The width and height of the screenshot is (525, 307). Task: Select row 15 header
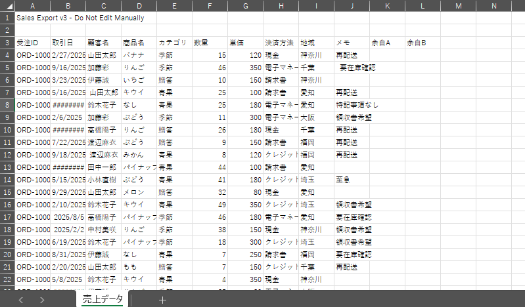point(7,192)
